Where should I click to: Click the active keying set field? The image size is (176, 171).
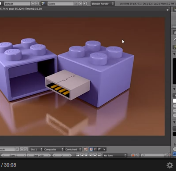(153, 155)
